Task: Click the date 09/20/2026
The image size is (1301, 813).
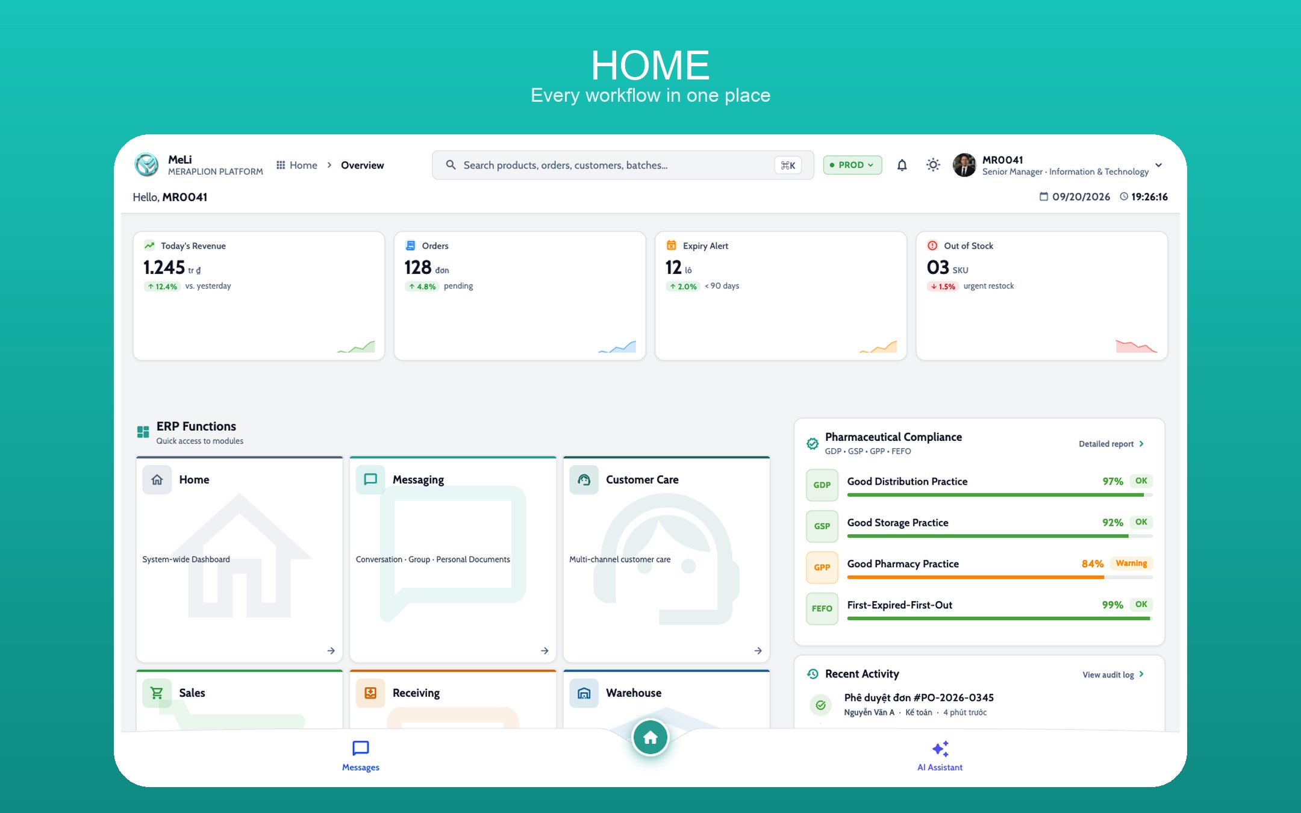Action: click(x=1081, y=197)
